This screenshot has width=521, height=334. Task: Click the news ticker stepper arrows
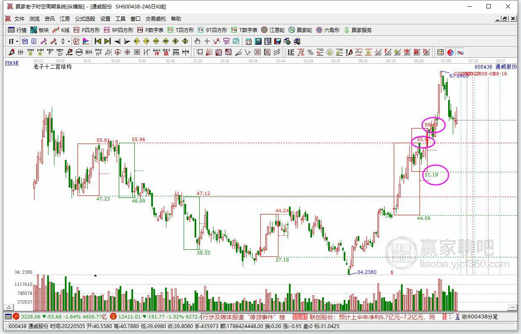tap(451, 317)
